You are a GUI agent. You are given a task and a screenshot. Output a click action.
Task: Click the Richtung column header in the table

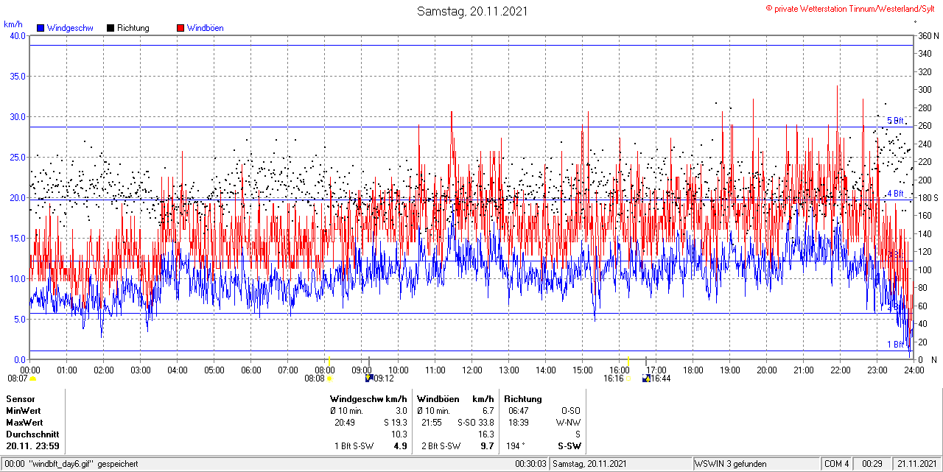click(523, 399)
